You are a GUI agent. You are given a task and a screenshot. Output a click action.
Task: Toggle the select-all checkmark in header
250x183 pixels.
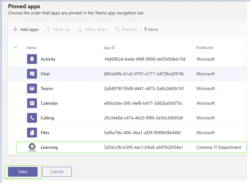coord(16,47)
